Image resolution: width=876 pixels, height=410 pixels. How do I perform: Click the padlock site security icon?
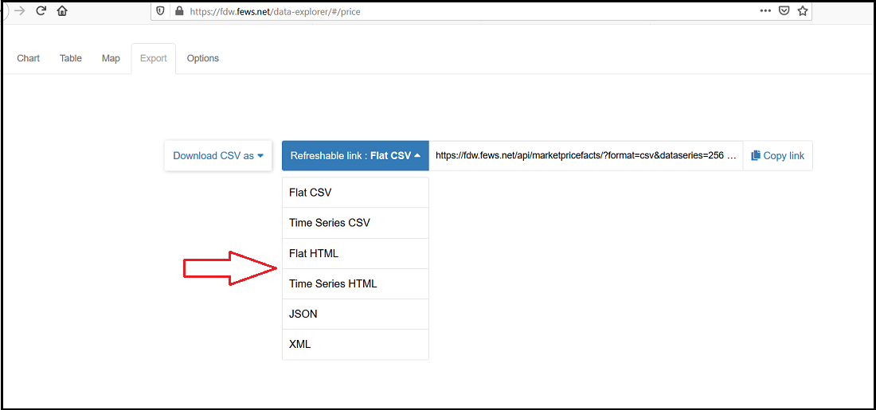[x=178, y=11]
